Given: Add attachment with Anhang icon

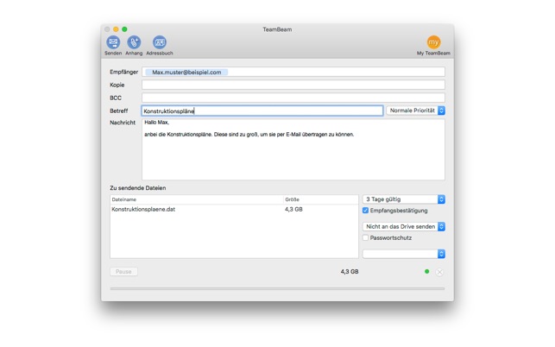Looking at the screenshot, I should point(134,42).
